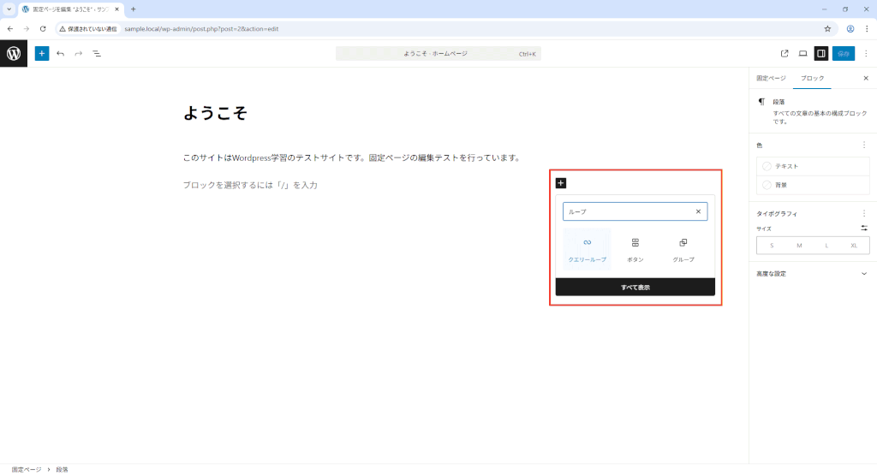Open the document overview list view

coord(97,54)
